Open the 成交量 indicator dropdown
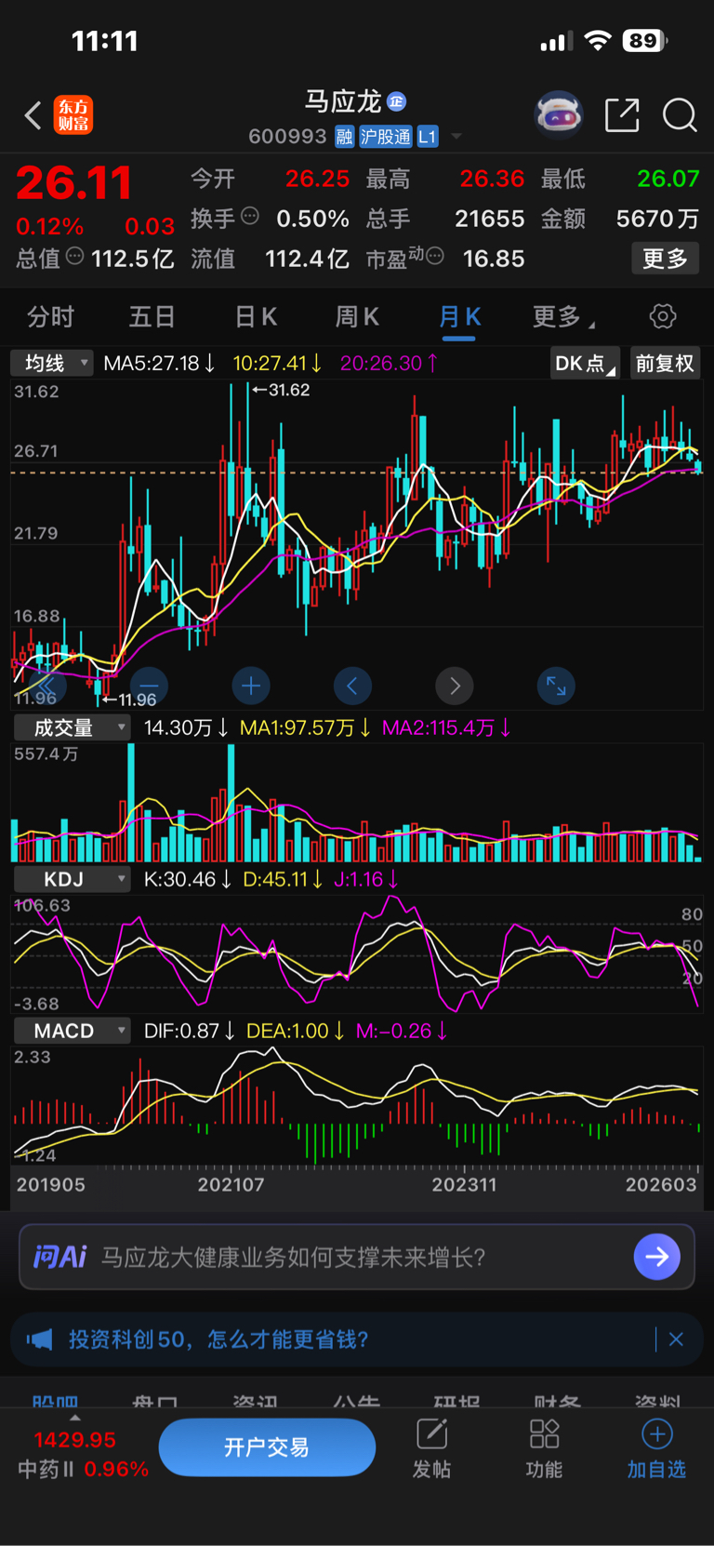Screen dimensions: 714x1546 (72, 727)
